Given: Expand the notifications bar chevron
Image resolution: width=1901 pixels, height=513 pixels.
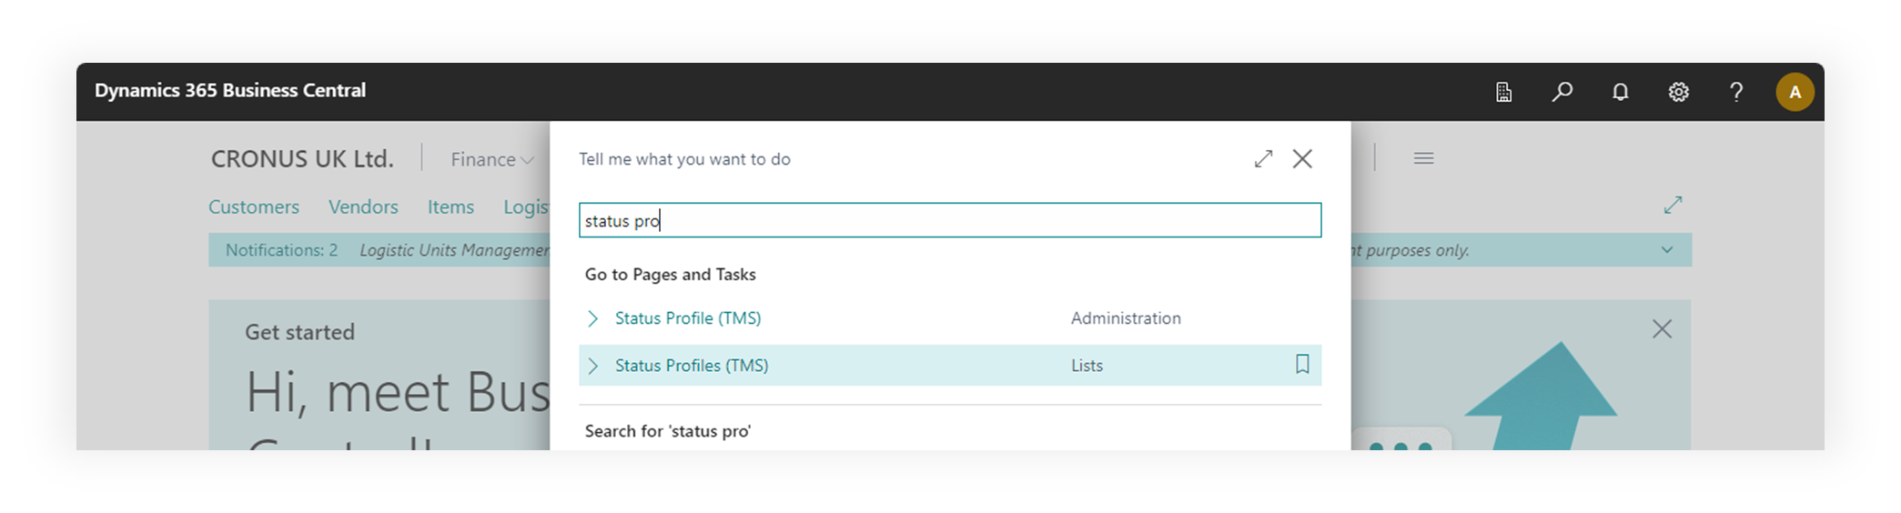Looking at the screenshot, I should point(1666,250).
